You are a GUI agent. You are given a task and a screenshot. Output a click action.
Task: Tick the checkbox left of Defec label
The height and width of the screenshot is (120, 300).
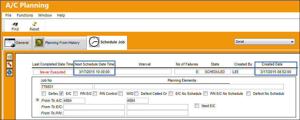pos(44,94)
